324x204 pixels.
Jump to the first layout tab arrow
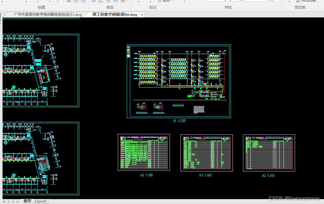coord(4,201)
